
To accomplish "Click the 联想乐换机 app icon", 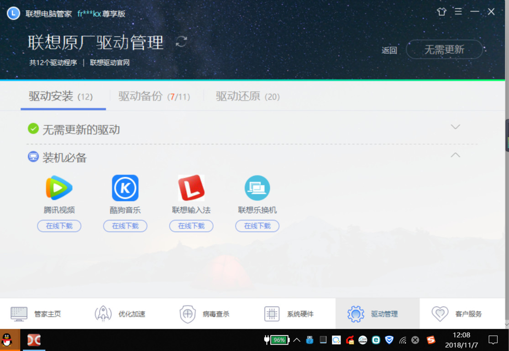I will point(257,188).
